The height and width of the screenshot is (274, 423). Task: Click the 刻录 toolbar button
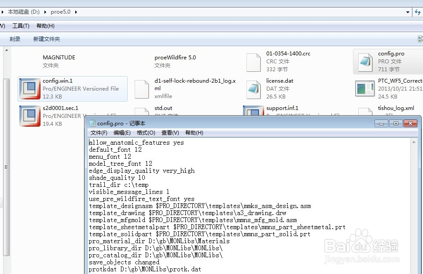(15, 39)
